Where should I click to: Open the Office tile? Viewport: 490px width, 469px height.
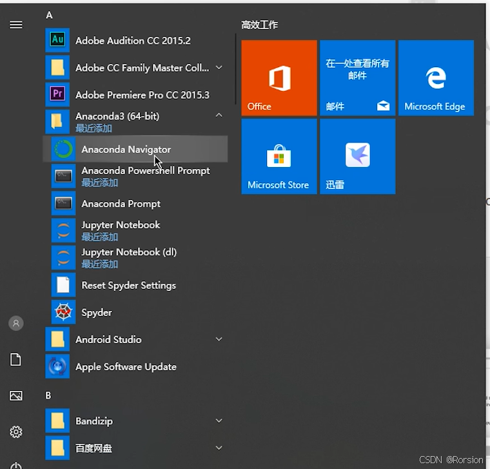(x=279, y=78)
